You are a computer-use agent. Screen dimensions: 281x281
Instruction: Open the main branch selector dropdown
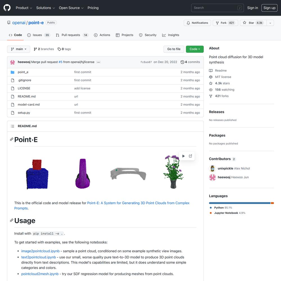click(x=19, y=49)
